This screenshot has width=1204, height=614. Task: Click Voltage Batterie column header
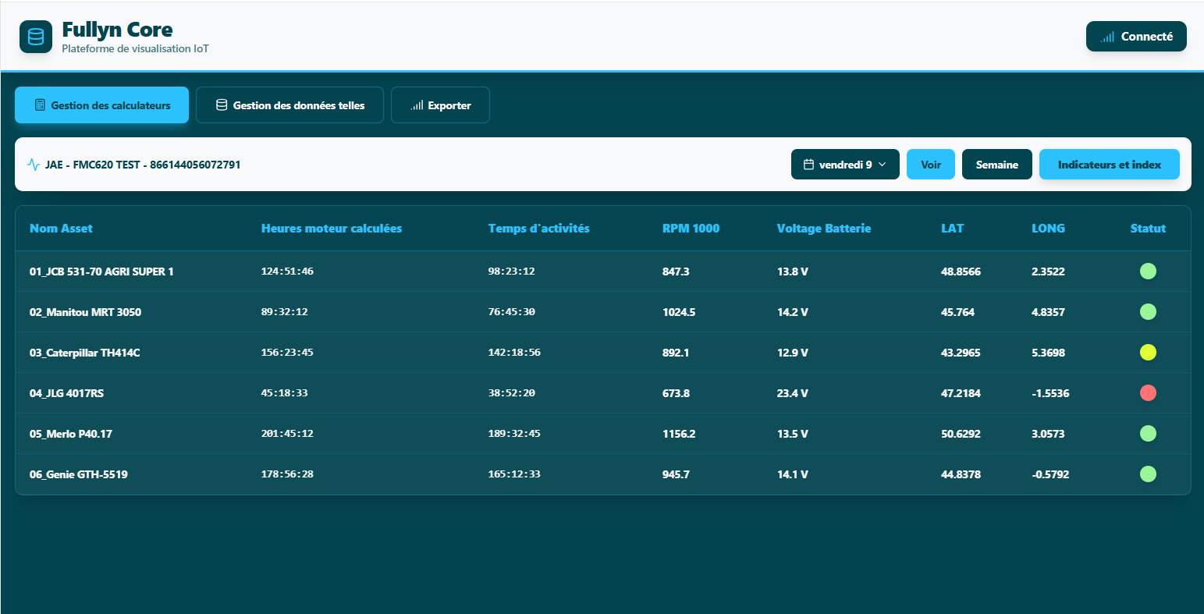[x=824, y=229]
